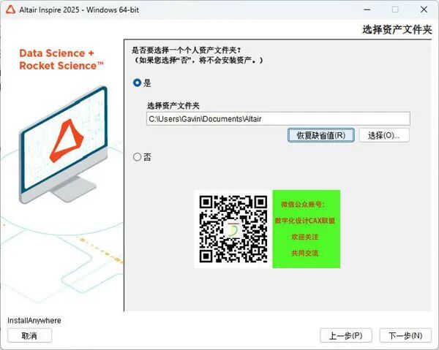Click the QR code image

(233, 229)
